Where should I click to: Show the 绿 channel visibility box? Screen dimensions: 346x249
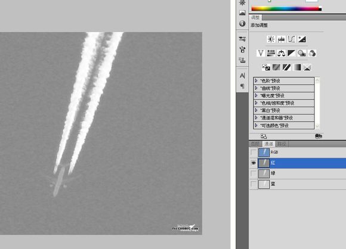pyautogui.click(x=254, y=173)
